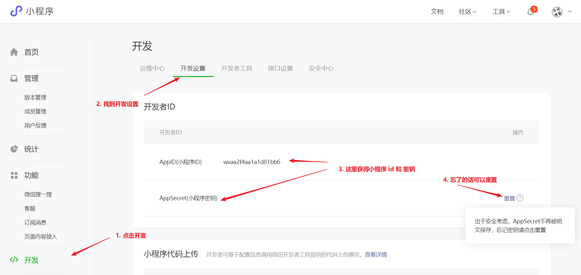581x275 pixels.
Task: Click the 查看详情 link
Action: (376, 255)
